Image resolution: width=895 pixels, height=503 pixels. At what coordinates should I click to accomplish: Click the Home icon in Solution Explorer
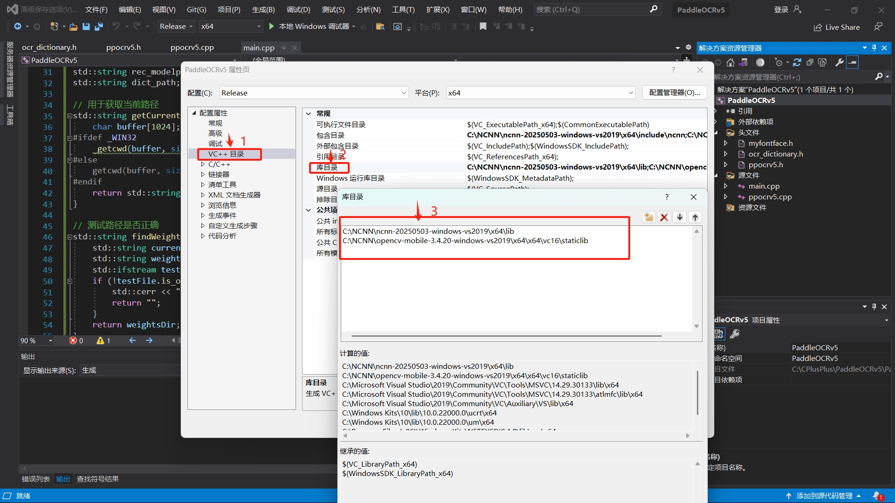click(x=730, y=62)
